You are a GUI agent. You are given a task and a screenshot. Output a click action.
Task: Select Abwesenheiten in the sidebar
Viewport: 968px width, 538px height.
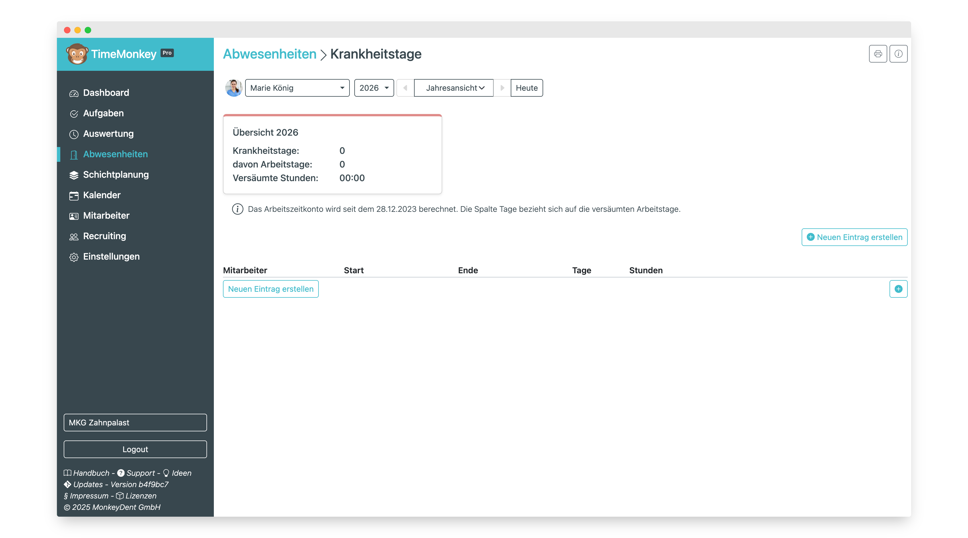point(115,154)
